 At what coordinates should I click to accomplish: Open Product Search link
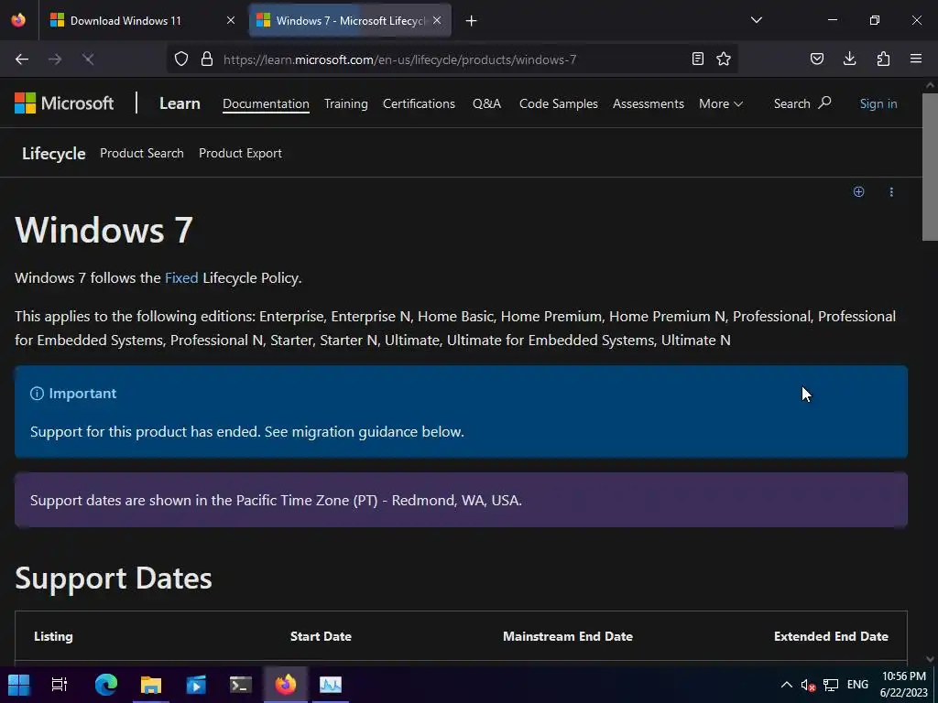coord(142,153)
